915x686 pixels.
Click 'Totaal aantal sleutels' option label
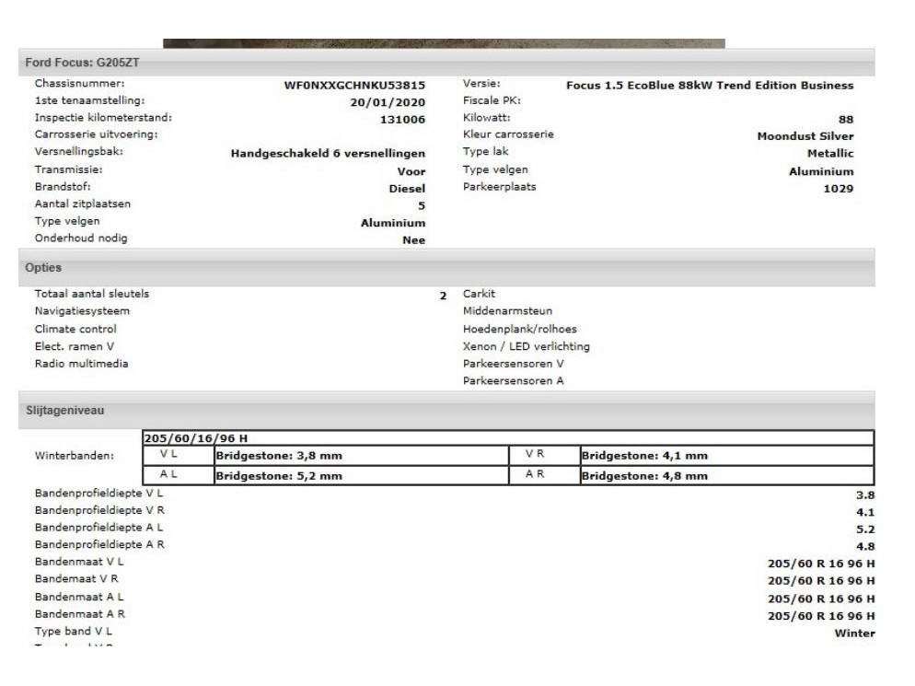92,294
